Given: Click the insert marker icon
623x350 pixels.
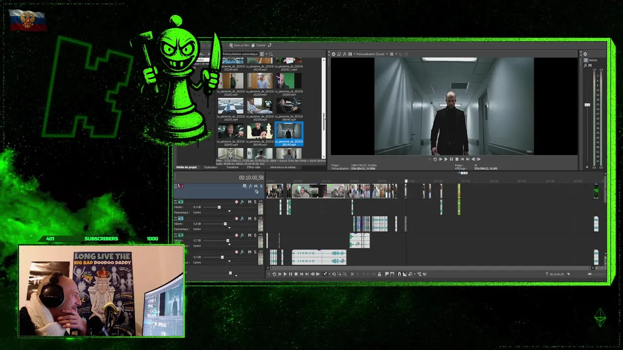Looking at the screenshot, I should [x=387, y=274].
